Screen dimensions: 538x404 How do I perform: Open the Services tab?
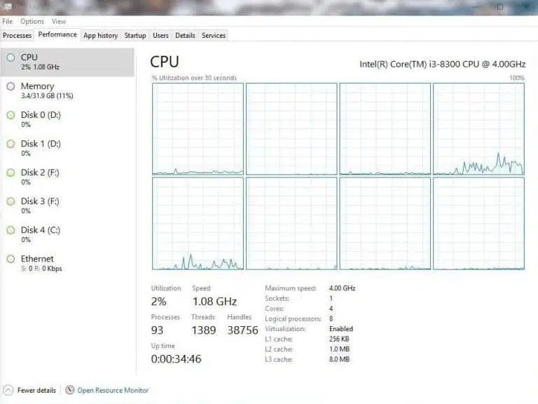(x=214, y=35)
